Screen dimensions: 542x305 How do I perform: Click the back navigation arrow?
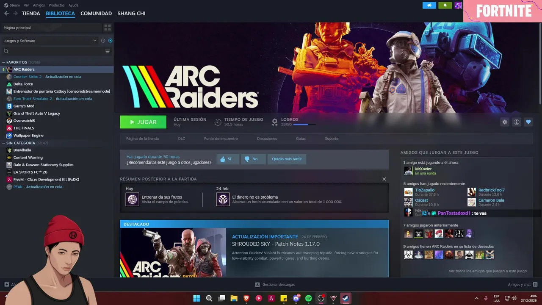pyautogui.click(x=6, y=14)
